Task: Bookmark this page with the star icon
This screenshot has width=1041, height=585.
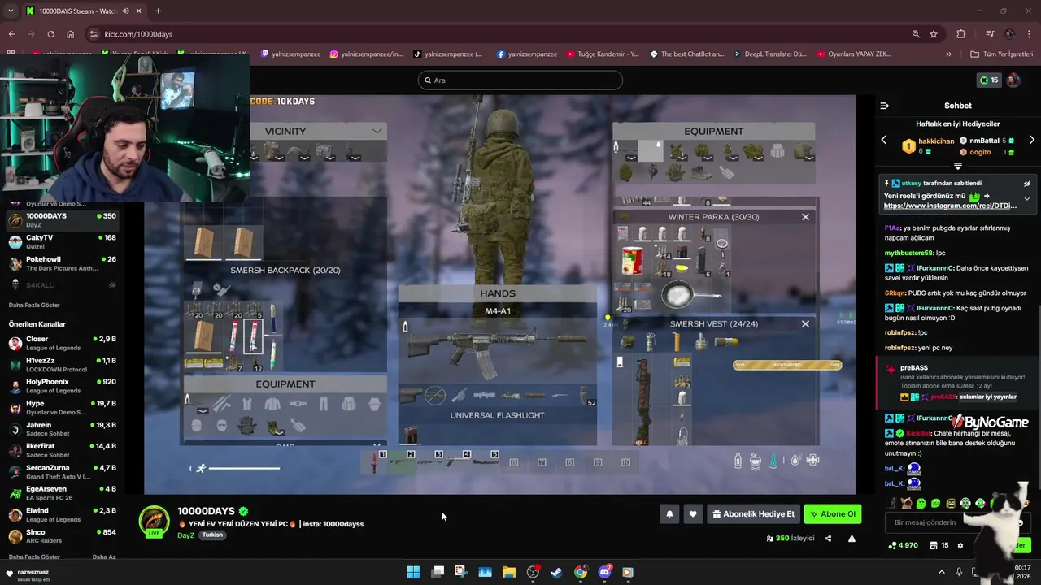Action: pos(934,34)
